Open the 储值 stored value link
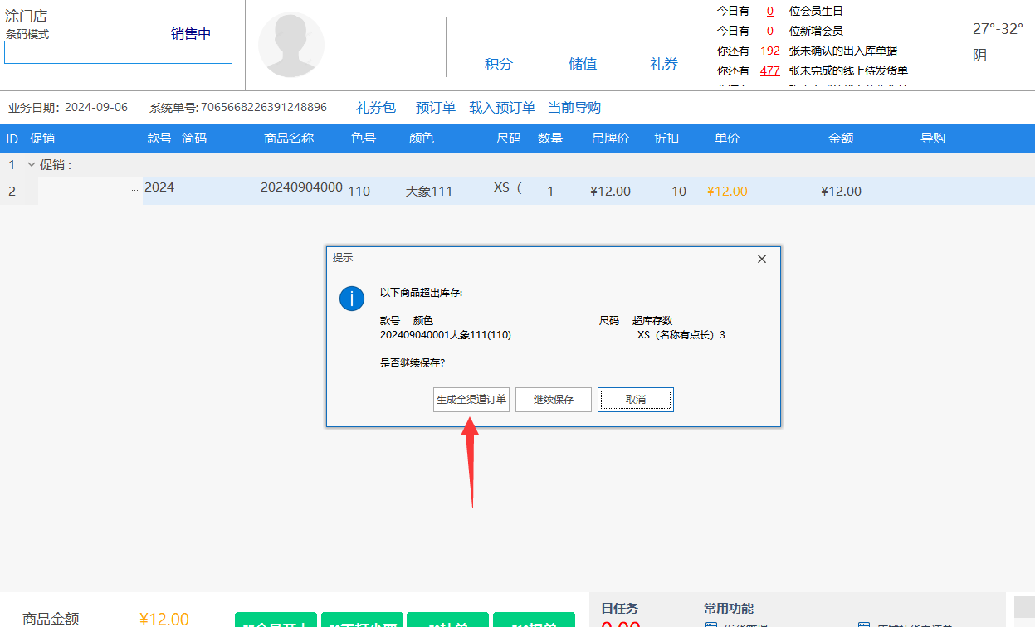1035x627 pixels. point(583,64)
